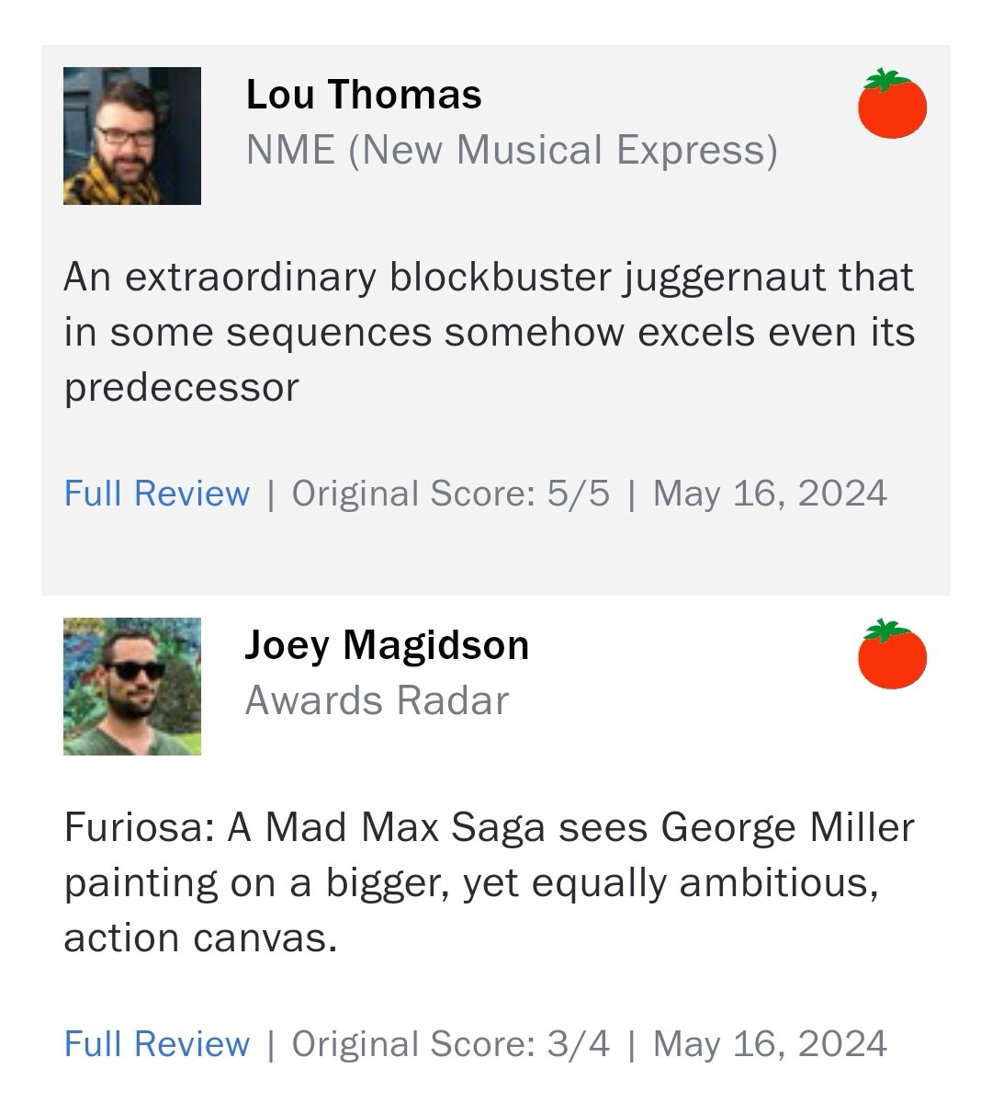Open Joey Magidson's profile photo

pos(132,687)
